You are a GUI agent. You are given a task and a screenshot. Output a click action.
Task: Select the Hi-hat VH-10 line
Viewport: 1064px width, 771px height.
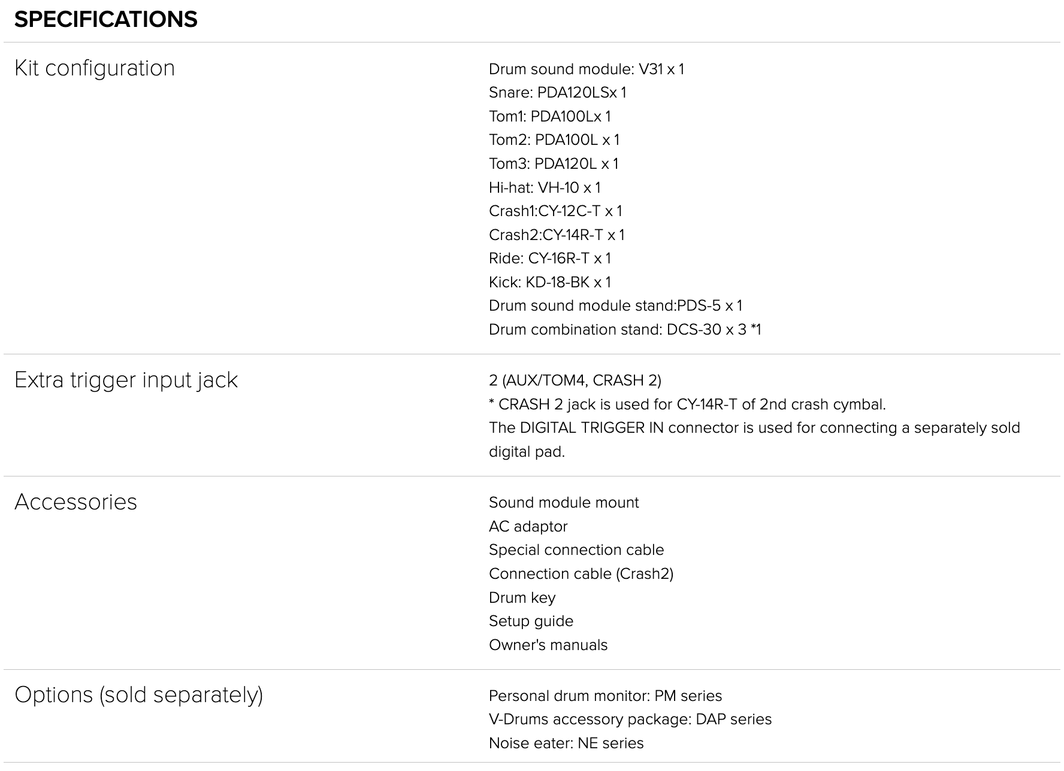pos(544,188)
